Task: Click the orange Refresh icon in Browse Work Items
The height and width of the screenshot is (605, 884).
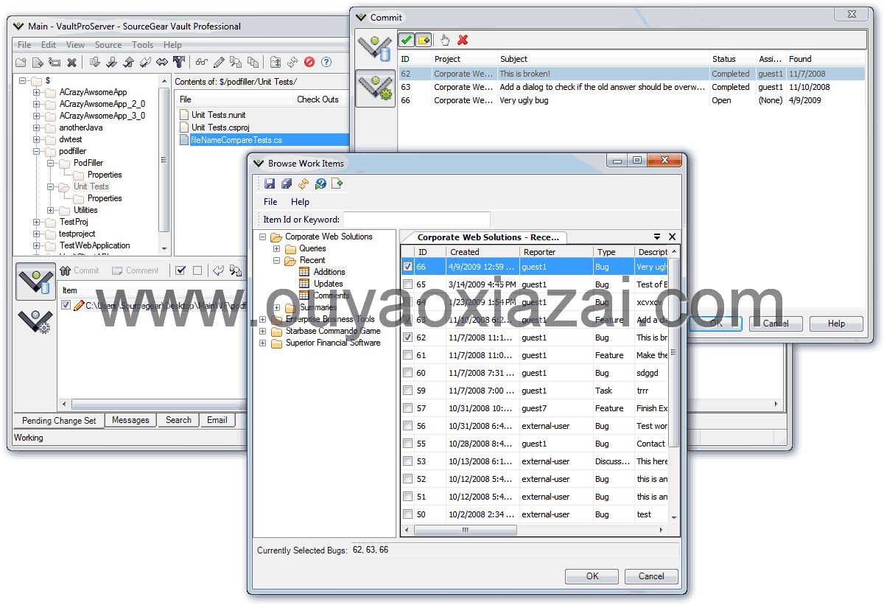Action: (x=304, y=183)
